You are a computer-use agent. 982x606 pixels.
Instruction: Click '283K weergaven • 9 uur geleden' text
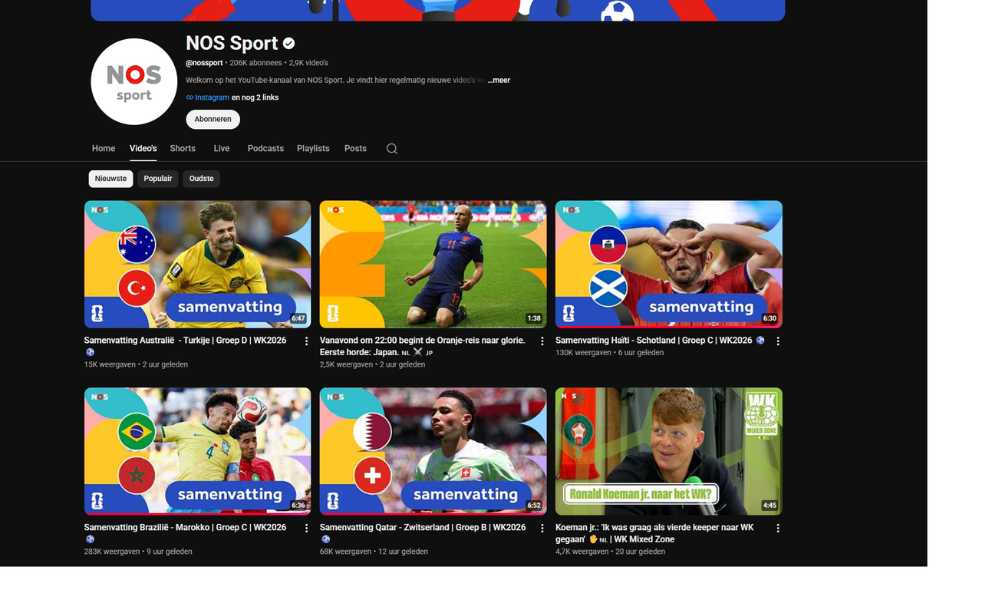point(138,552)
